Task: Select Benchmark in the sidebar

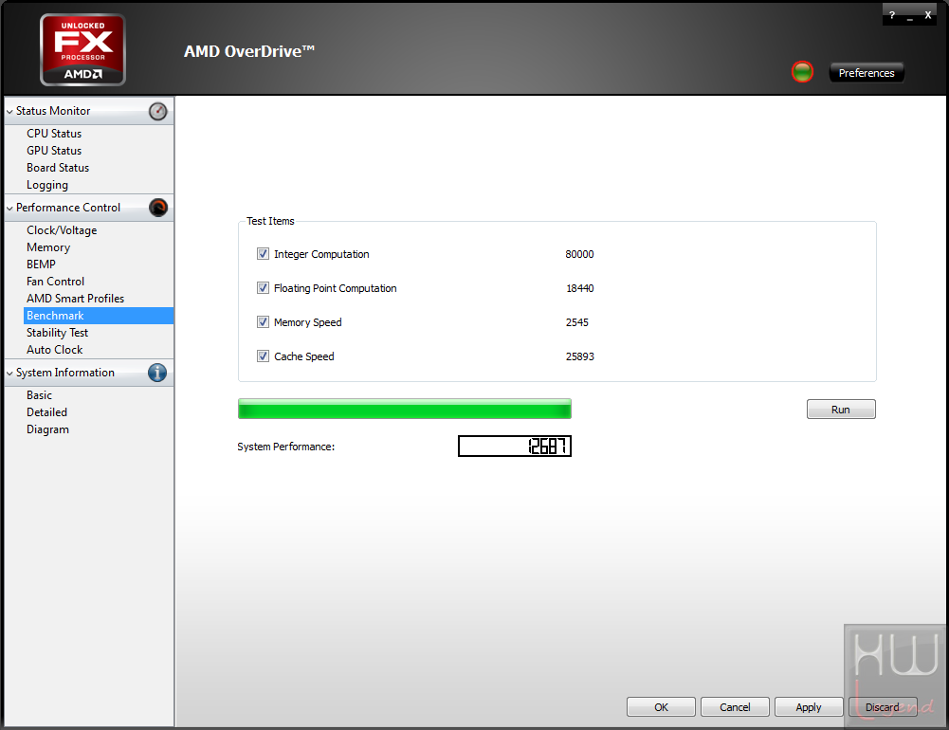Action: (98, 316)
